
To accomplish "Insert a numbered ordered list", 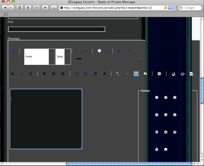I will click(77, 74).
